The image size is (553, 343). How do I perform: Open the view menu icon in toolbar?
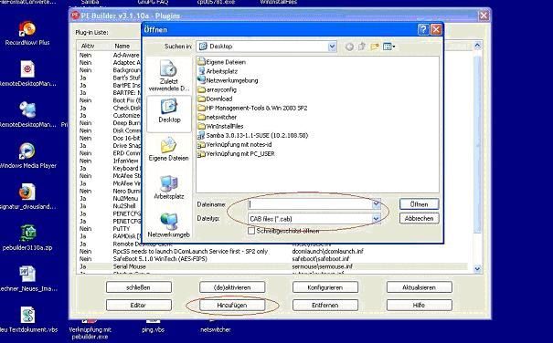(388, 47)
